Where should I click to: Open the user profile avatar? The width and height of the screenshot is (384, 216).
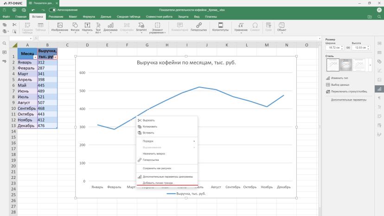379,10
